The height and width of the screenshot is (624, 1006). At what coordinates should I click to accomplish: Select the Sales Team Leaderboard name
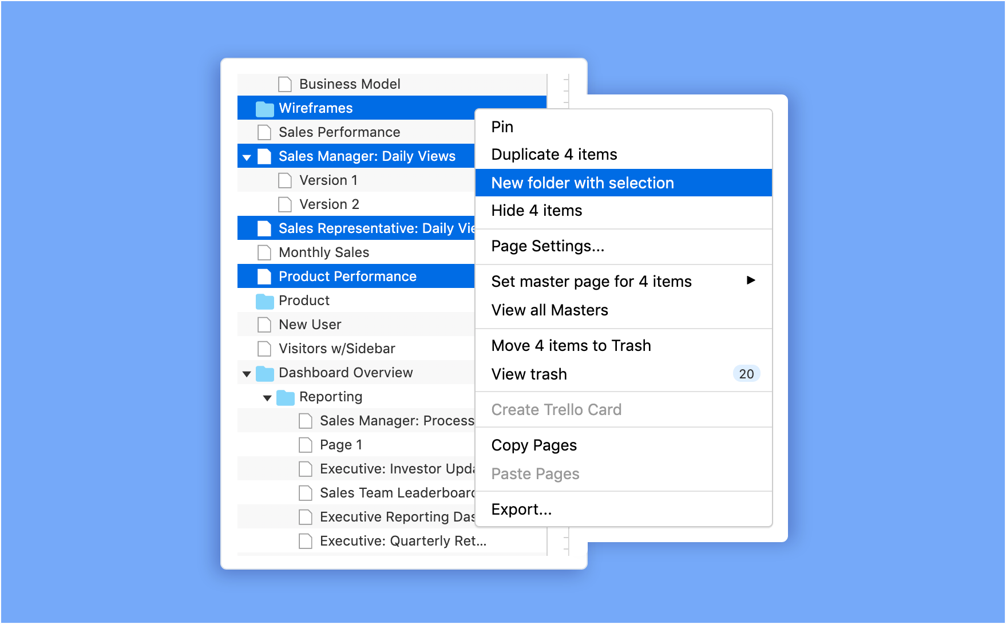397,493
